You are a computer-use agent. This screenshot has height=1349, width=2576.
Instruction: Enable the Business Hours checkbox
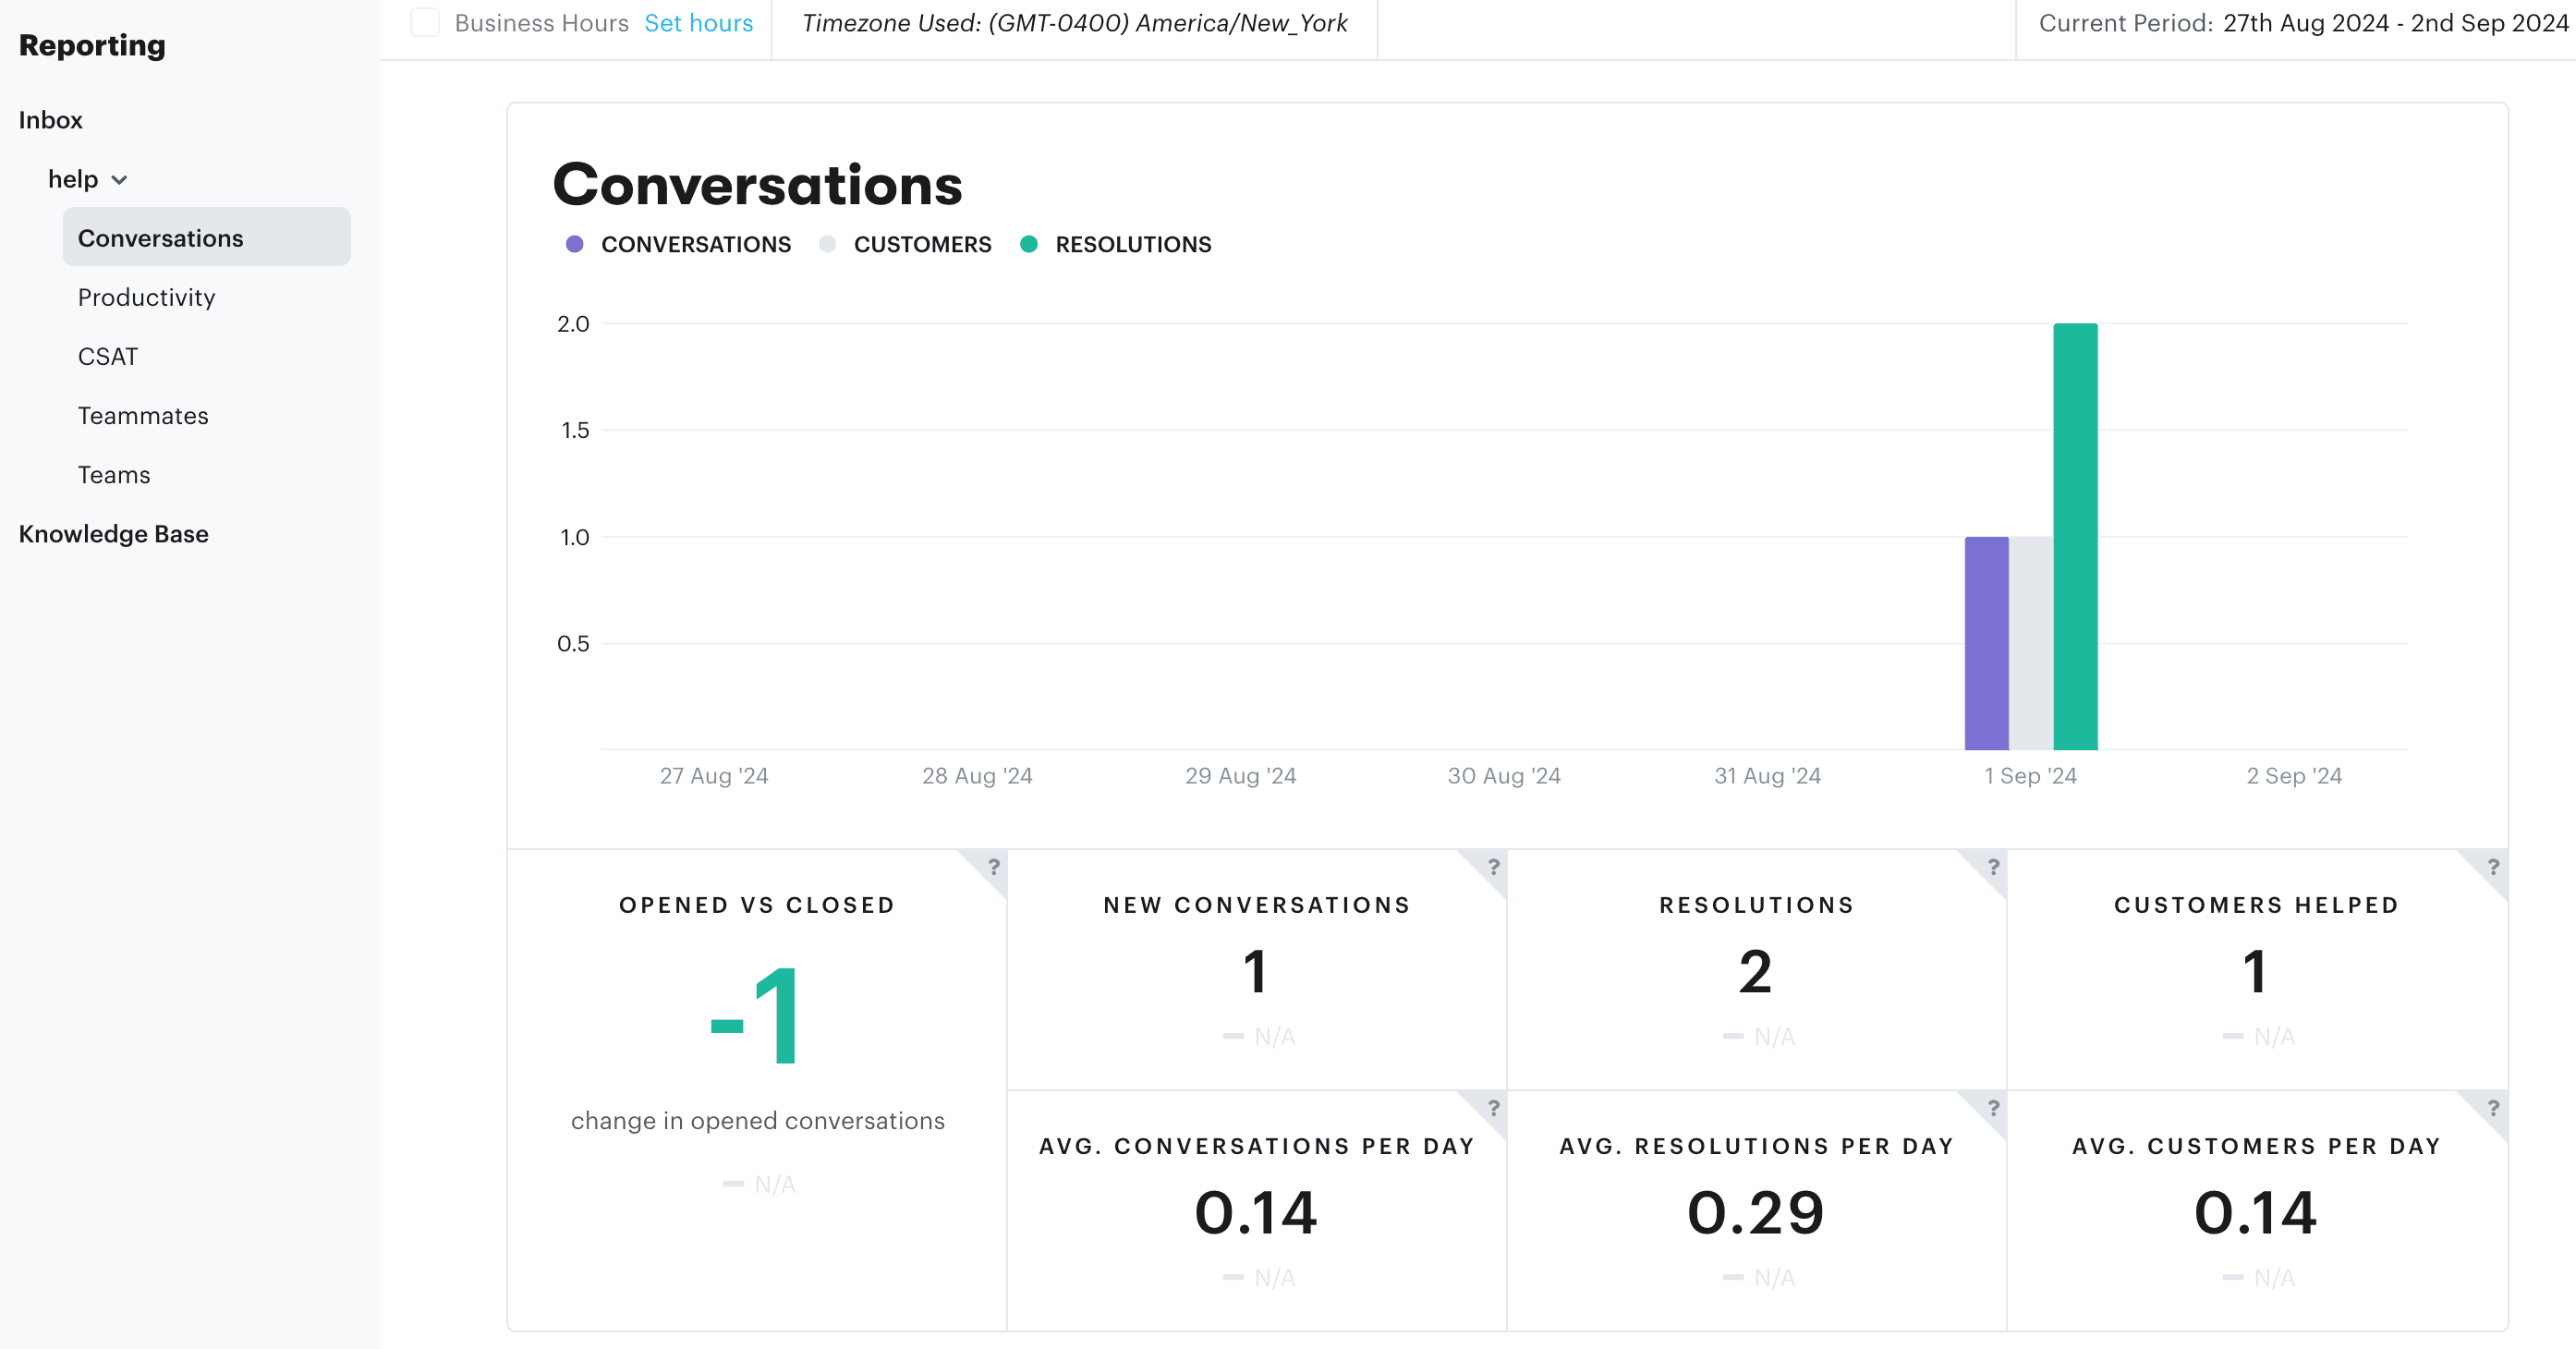pyautogui.click(x=425, y=22)
